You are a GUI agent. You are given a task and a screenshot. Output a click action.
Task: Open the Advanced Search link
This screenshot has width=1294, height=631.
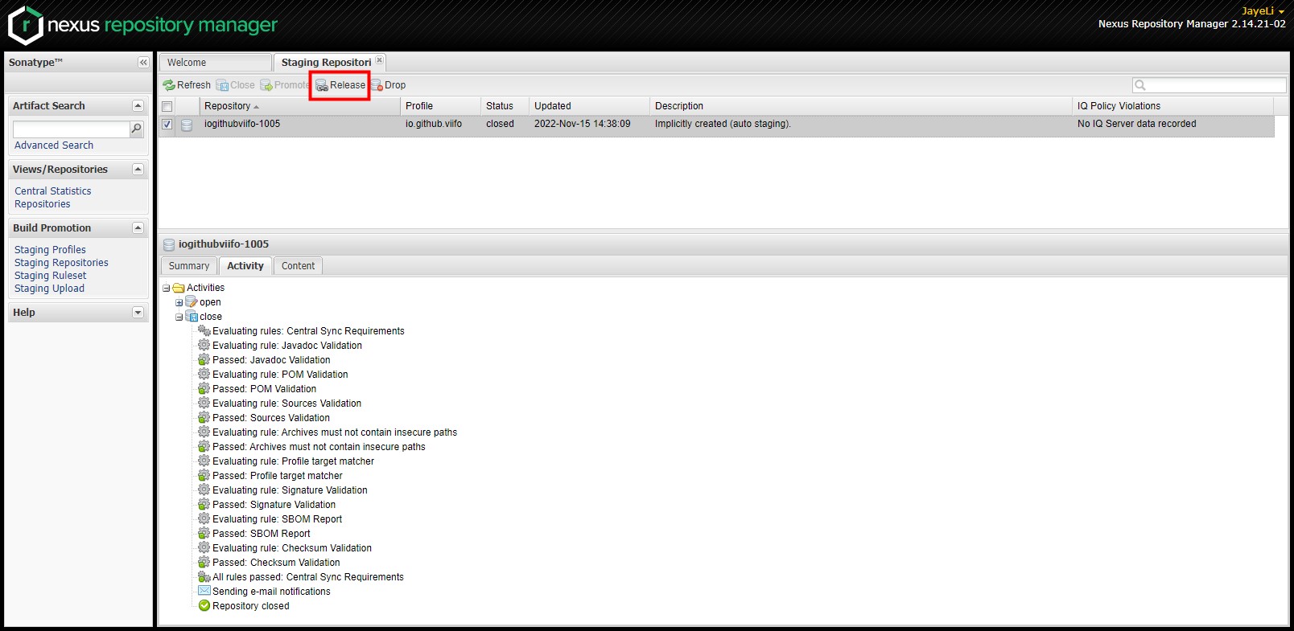54,145
